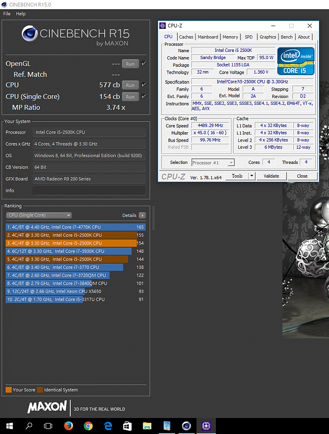Screen dimensions: 329x434
Task: Select ranking entry 4 Intel Core i7-3930K
Action: click(75, 251)
